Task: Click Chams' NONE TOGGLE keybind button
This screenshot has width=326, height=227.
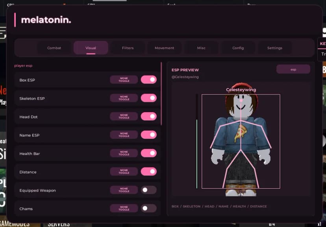Action: coord(124,208)
